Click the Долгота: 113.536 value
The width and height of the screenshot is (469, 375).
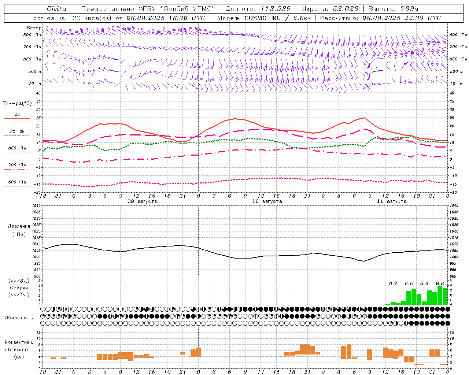[258, 8]
